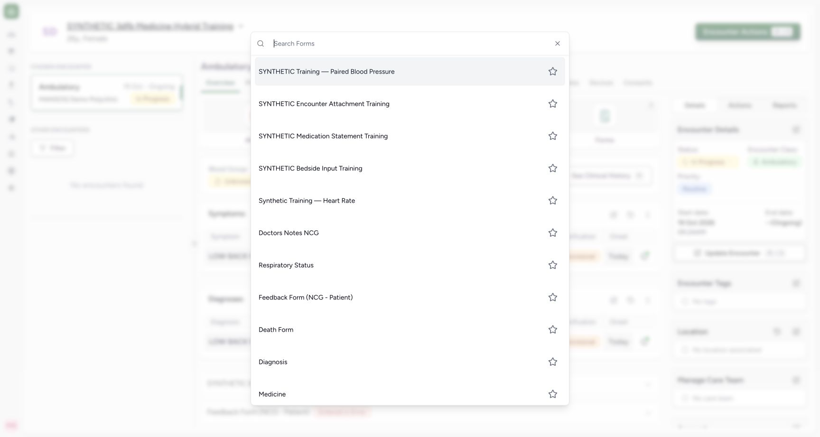Screen dimensions: 820x437
Task: Select SYNTHETIC Encounter Attachment Training form
Action: point(410,104)
